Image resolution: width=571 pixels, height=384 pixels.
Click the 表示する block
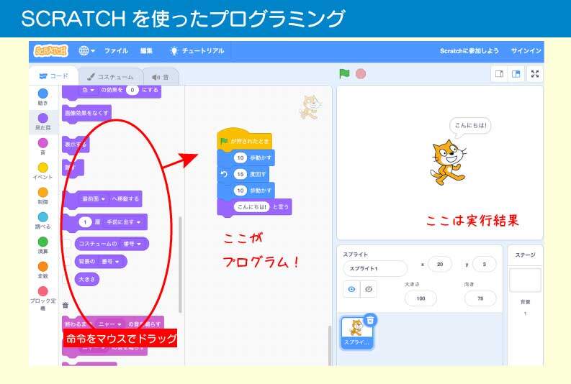[76, 145]
